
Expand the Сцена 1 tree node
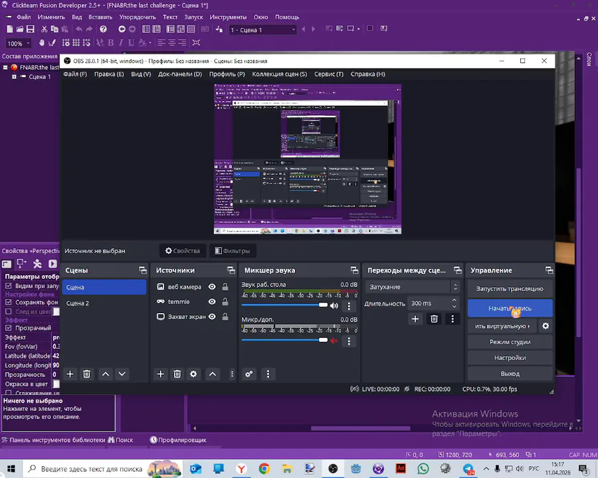tap(15, 76)
